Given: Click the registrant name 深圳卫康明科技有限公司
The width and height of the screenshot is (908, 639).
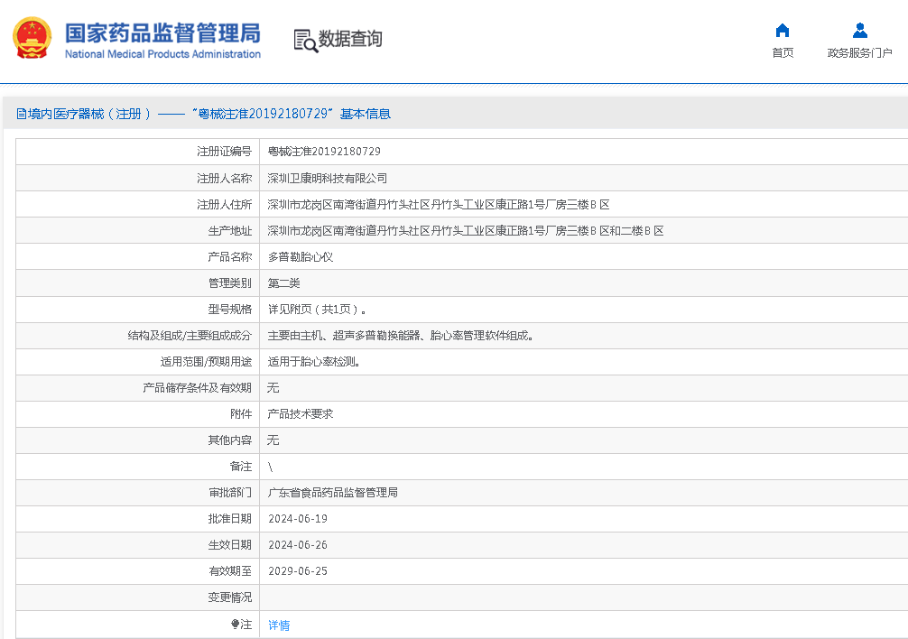Looking at the screenshot, I should point(327,178).
